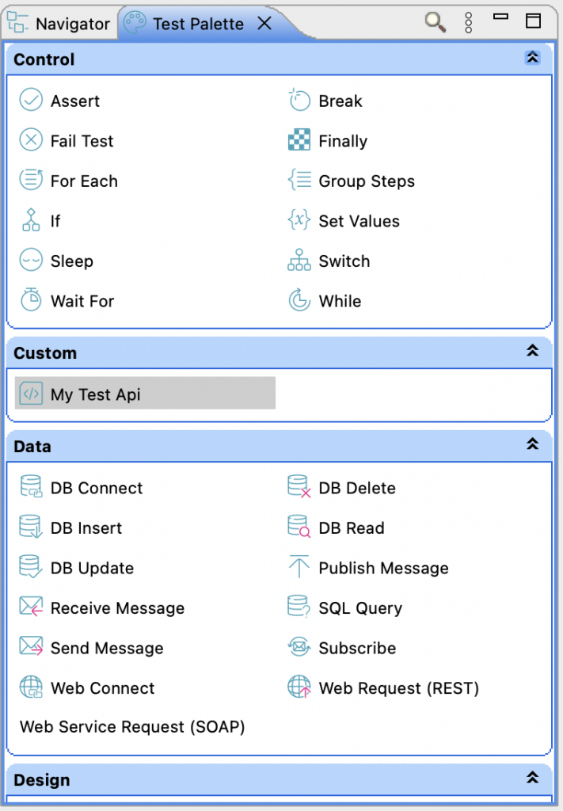
Task: Select the My Test Api custom icon
Action: [31, 394]
